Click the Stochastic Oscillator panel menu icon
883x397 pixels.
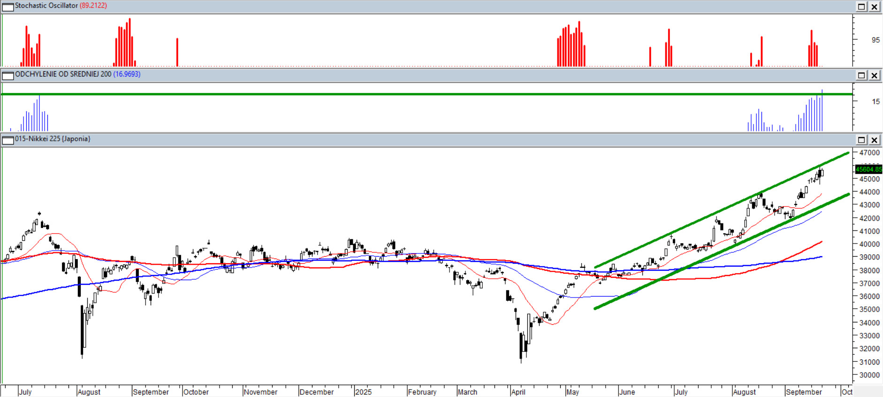(x=8, y=7)
